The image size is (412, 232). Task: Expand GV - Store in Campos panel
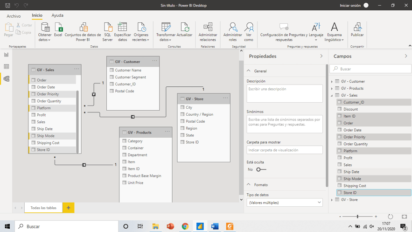[x=332, y=200]
